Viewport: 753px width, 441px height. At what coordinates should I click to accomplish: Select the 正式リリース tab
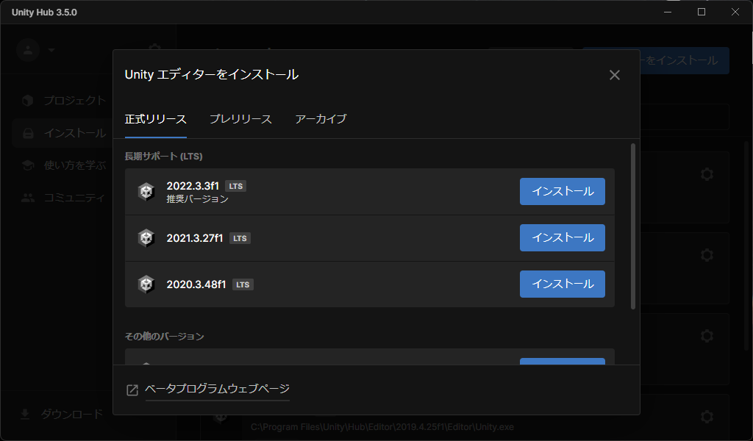coord(156,119)
